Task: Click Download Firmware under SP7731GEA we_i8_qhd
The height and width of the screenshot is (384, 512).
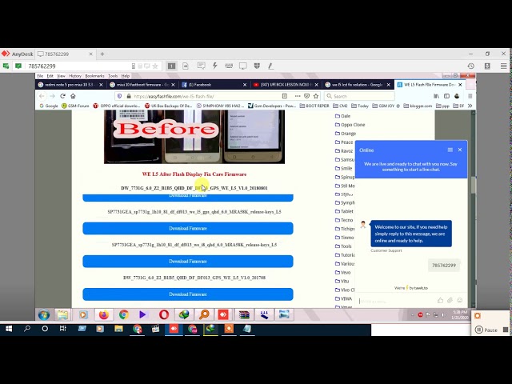Action: [188, 262]
